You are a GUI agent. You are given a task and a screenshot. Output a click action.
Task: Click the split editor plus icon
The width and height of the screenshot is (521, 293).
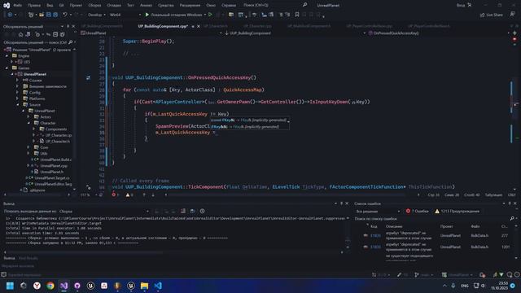[x=514, y=33]
